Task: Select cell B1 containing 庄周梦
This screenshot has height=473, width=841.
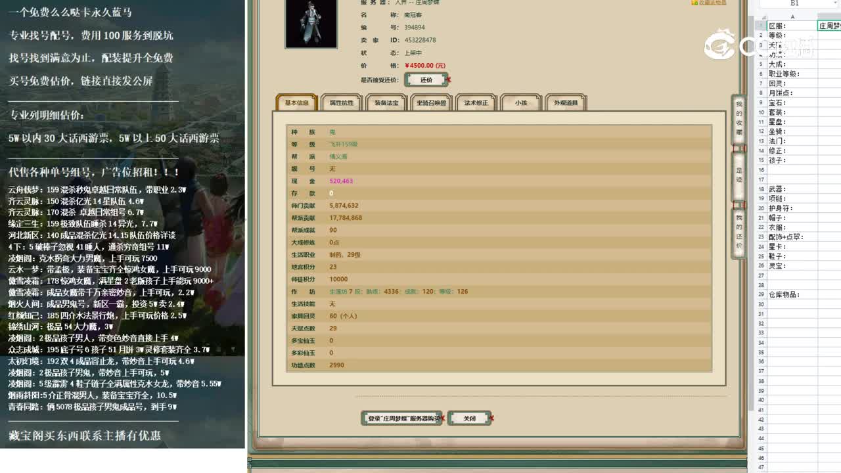Action: pos(829,26)
